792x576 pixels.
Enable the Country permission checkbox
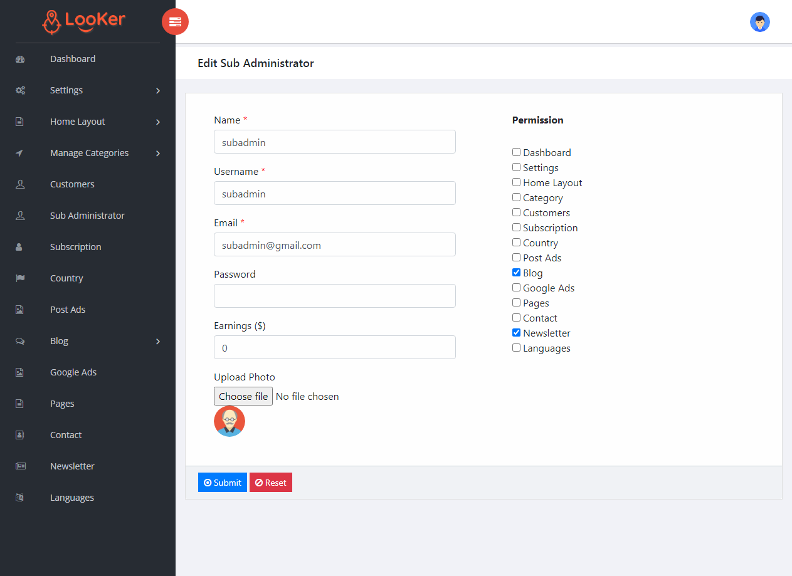(x=517, y=243)
